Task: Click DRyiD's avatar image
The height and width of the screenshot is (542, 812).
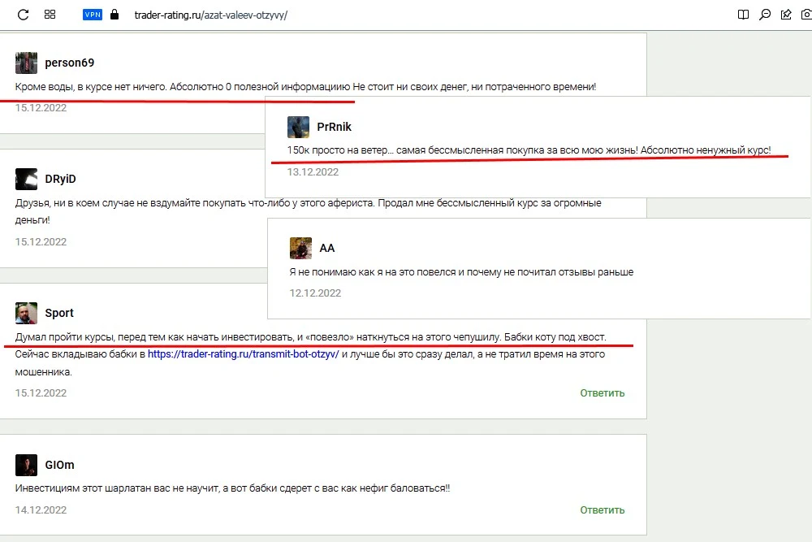Action: click(x=27, y=180)
